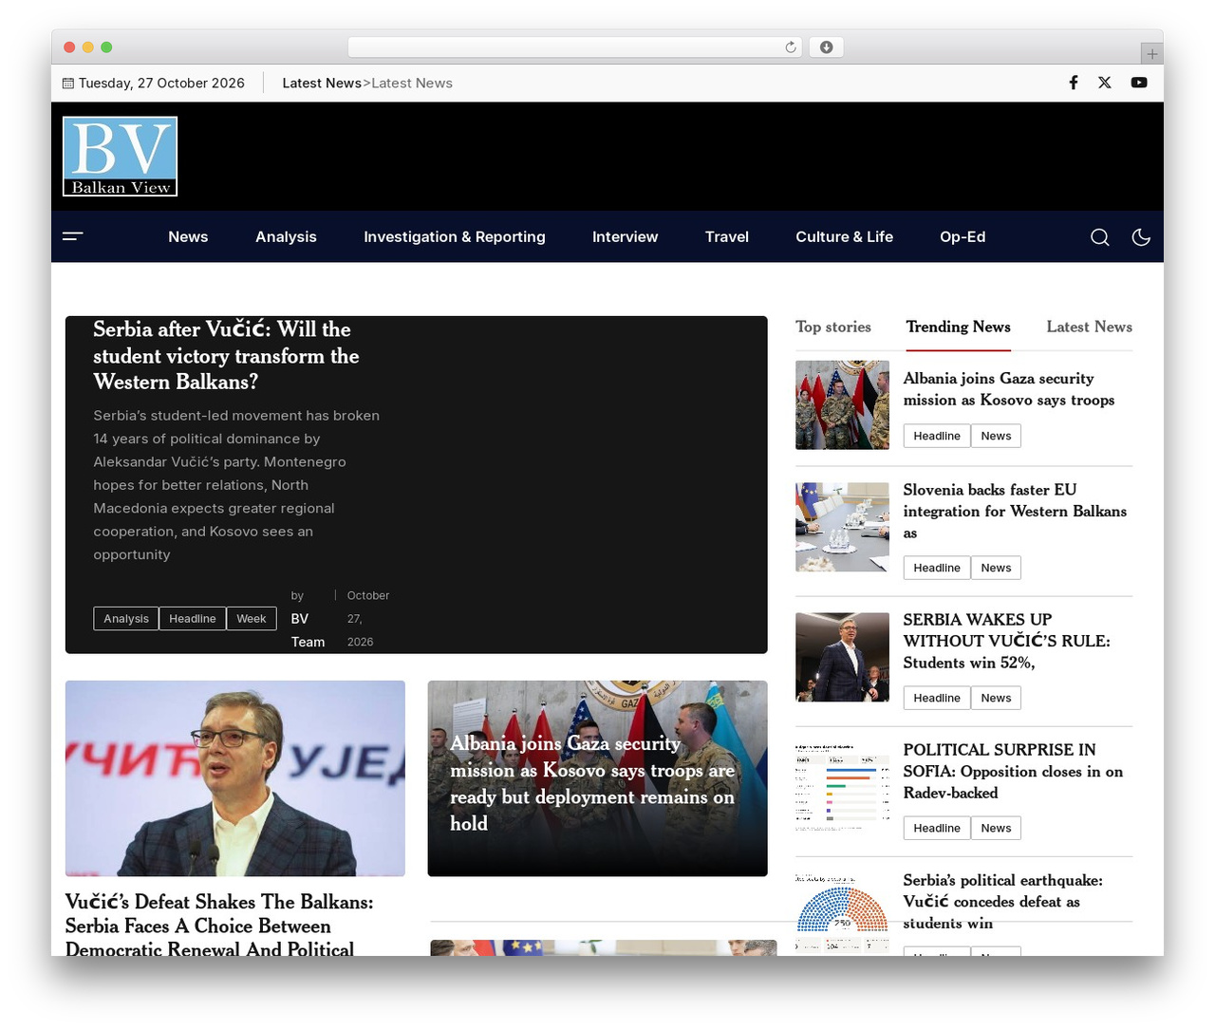The height and width of the screenshot is (1029, 1215).
Task: Open the X (Twitter) profile icon
Action: click(x=1105, y=83)
